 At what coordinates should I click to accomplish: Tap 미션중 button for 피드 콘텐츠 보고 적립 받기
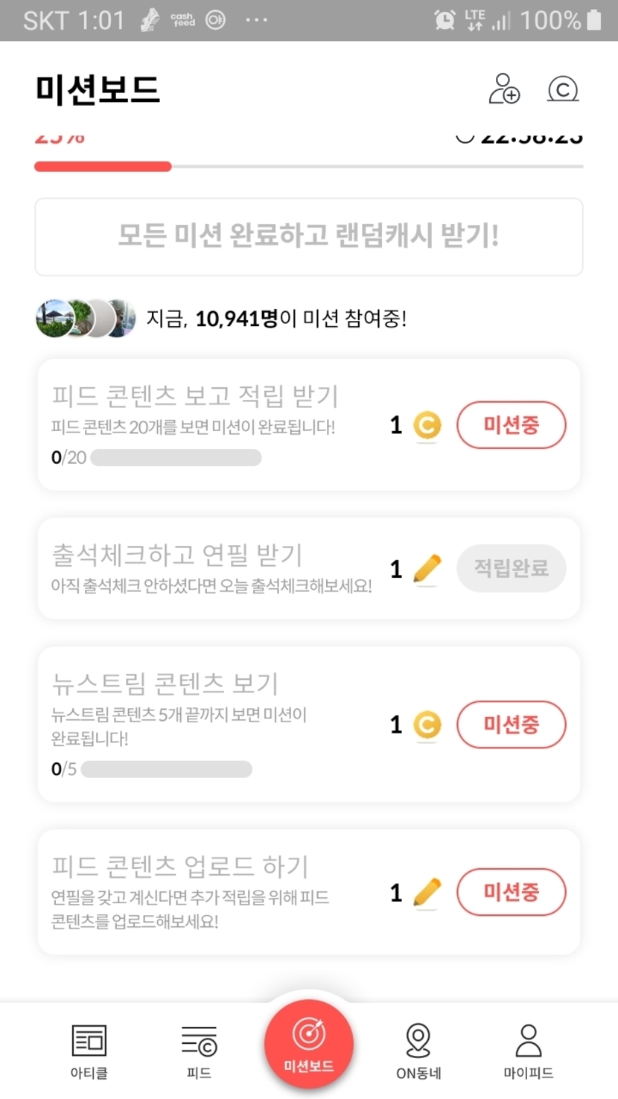click(x=511, y=425)
